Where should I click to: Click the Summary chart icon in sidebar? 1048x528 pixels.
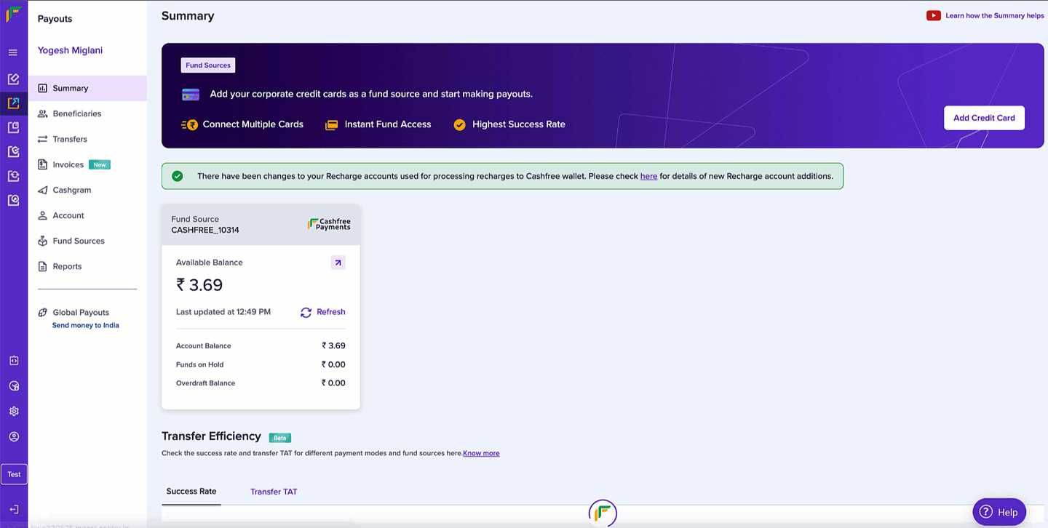tap(42, 88)
